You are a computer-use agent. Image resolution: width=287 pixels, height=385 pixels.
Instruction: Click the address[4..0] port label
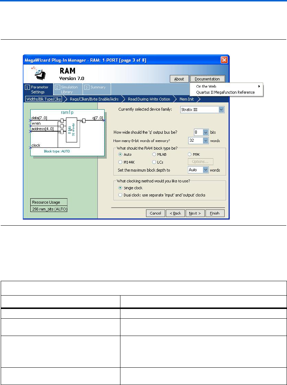point(43,129)
